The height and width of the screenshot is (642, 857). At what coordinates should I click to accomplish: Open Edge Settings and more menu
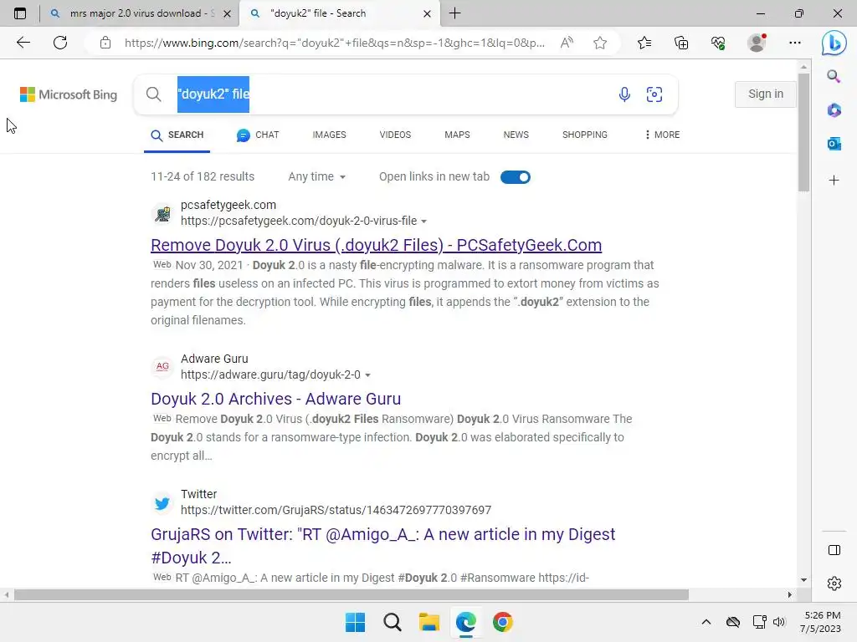[795, 43]
